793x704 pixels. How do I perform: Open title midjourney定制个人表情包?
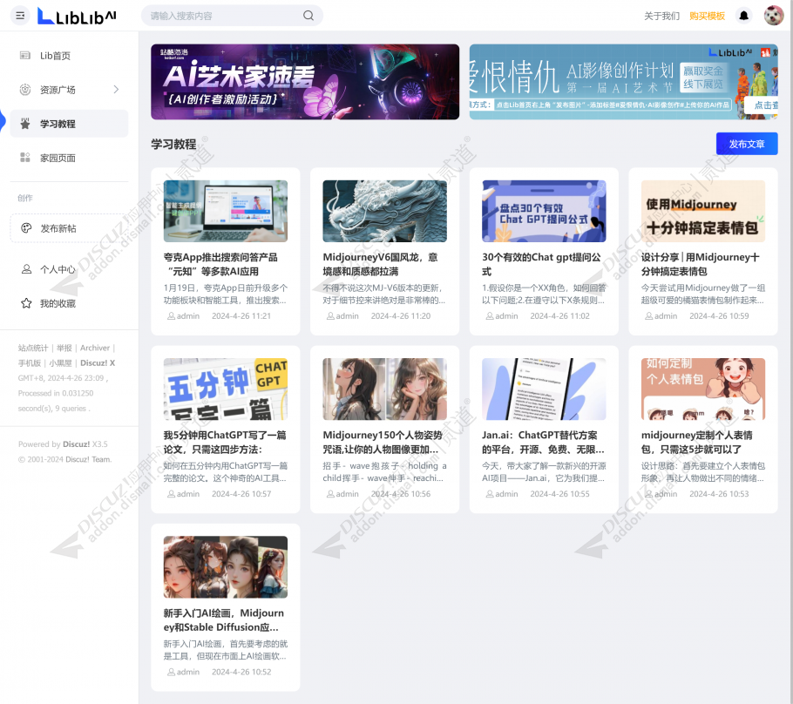[697, 442]
